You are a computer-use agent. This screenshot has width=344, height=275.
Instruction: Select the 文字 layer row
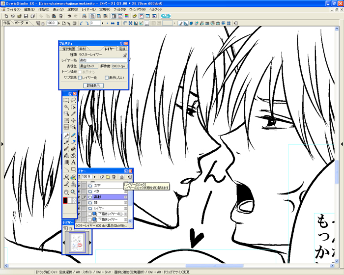(107, 186)
